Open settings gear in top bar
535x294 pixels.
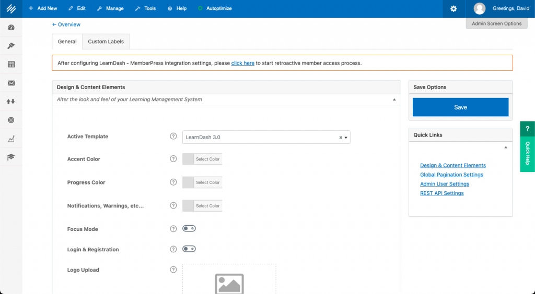(453, 9)
